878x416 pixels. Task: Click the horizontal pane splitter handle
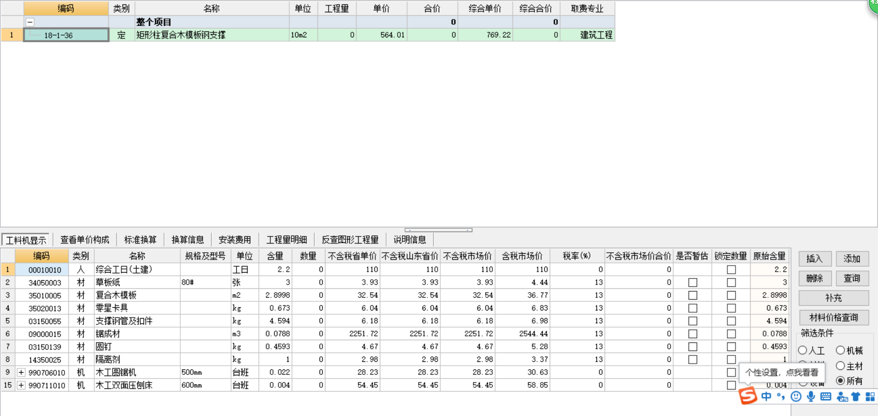tap(439, 230)
